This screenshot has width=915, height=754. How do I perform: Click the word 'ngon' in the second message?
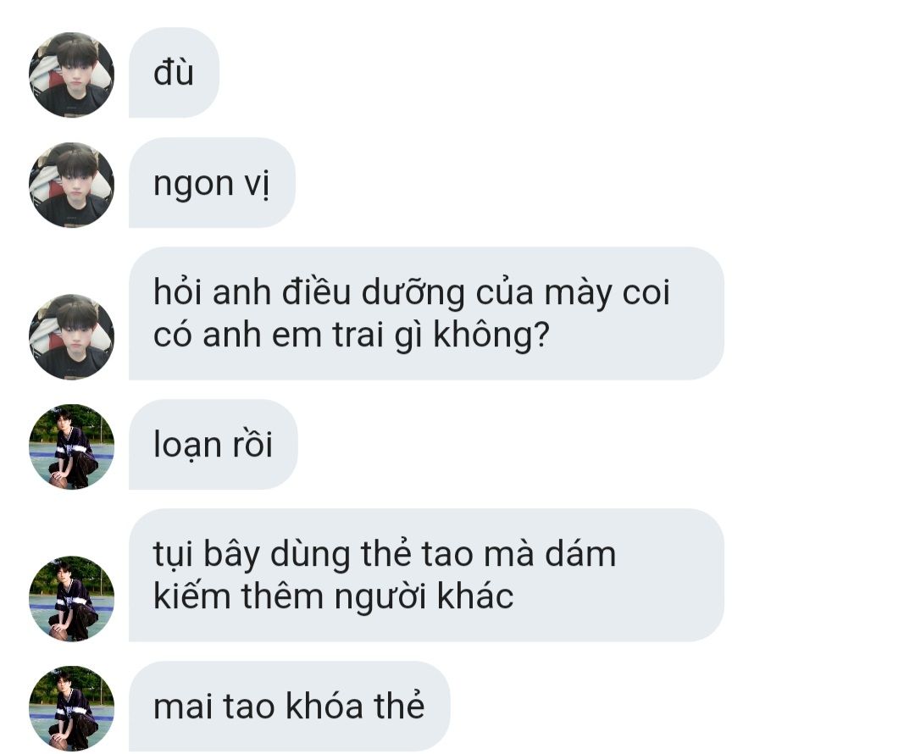tap(193, 185)
